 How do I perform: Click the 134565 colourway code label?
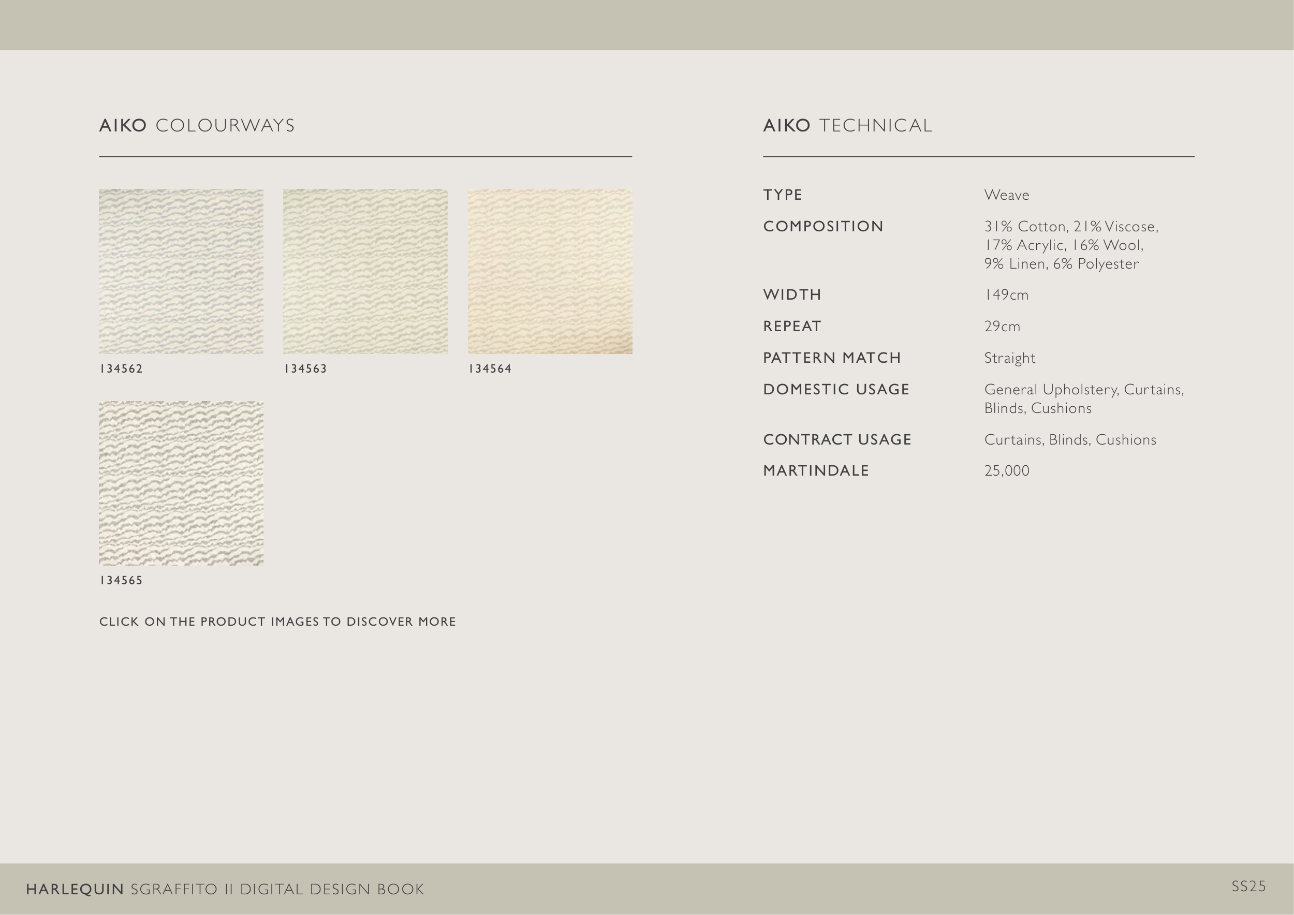[x=121, y=580]
